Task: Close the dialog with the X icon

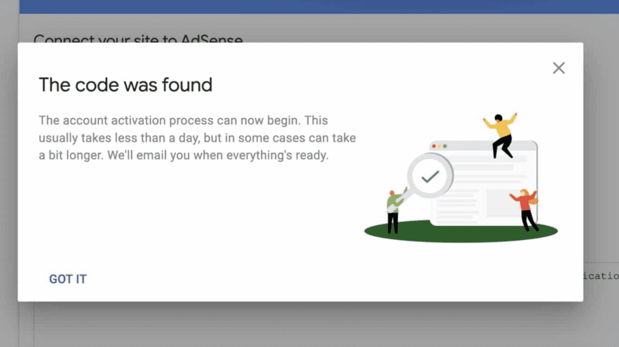Action: [x=559, y=68]
